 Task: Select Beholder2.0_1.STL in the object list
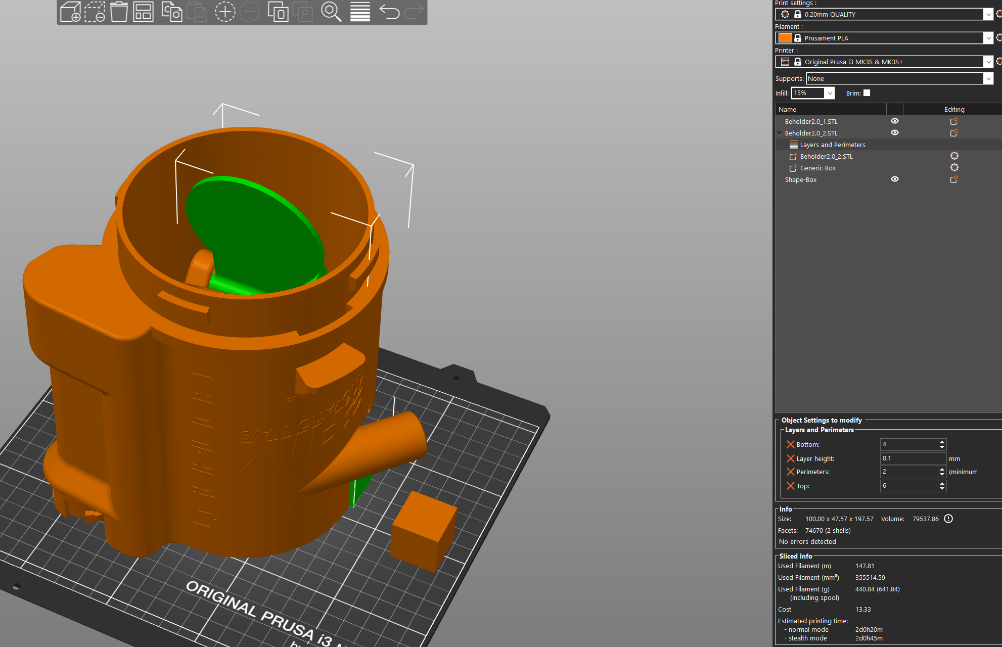click(811, 122)
